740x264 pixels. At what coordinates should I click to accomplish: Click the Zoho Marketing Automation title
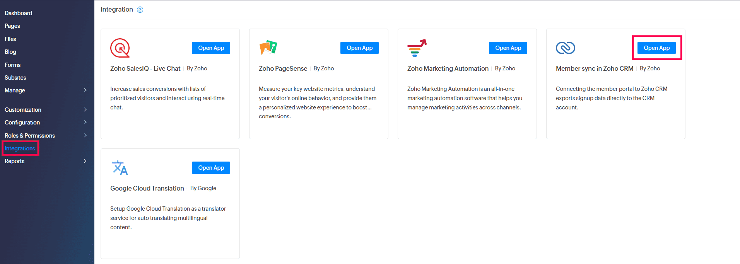[x=448, y=68]
